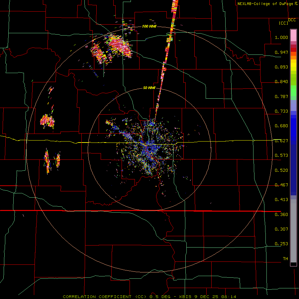299x299 pixels.
Task: Click the 0.840 legend value
Action: pyautogui.click(x=281, y=82)
